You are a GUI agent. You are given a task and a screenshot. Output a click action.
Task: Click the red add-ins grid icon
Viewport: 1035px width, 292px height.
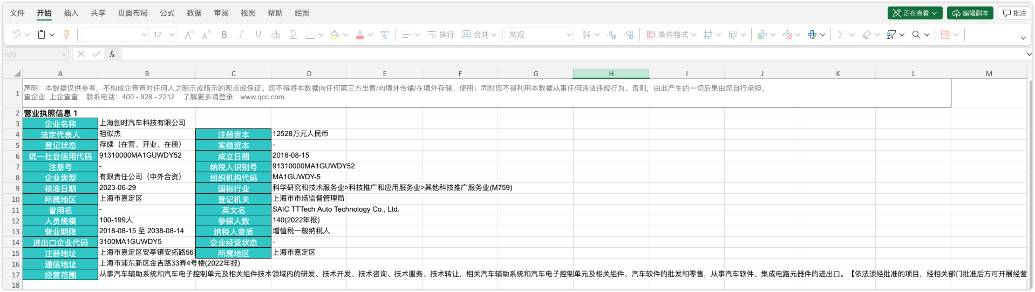(945, 35)
